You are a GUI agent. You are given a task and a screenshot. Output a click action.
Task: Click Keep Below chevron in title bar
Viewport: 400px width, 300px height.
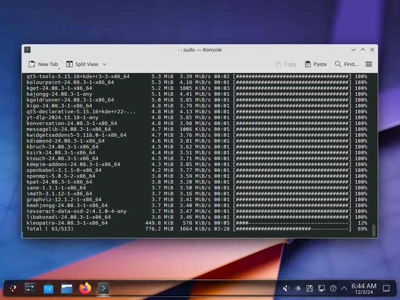pos(353,50)
